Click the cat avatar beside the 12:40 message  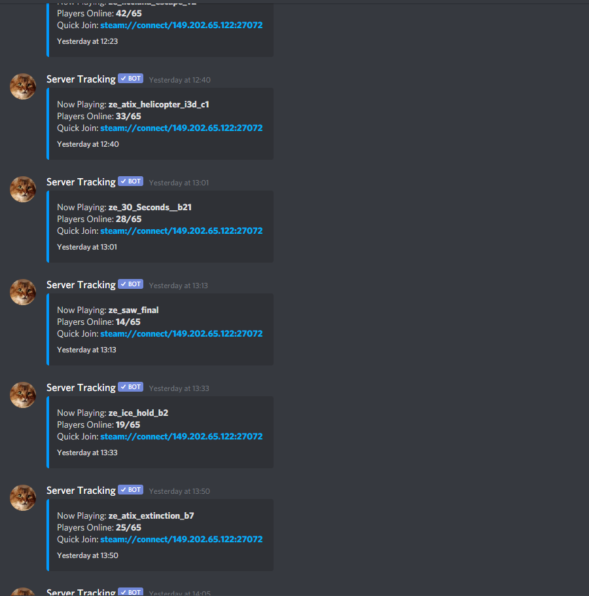coord(23,86)
